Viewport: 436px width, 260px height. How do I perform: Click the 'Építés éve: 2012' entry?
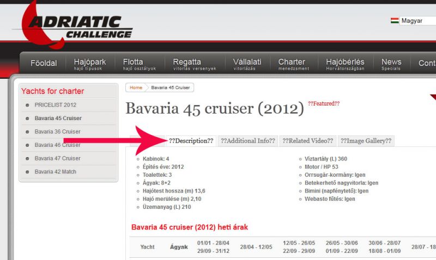pyautogui.click(x=163, y=167)
